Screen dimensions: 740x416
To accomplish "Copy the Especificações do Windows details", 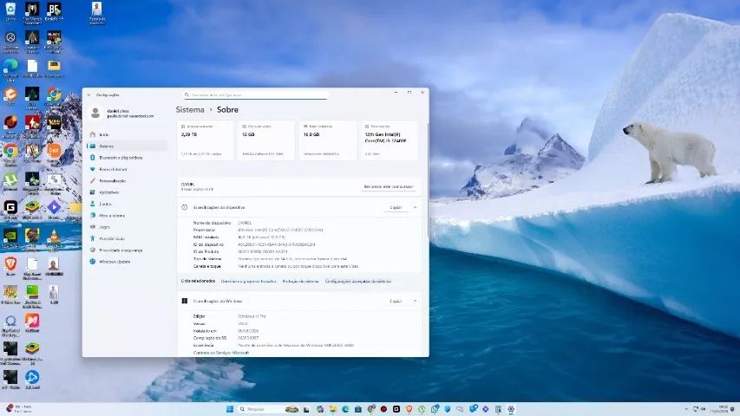I will pos(396,301).
